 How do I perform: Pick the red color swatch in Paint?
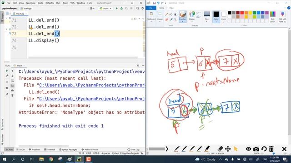(242, 13)
